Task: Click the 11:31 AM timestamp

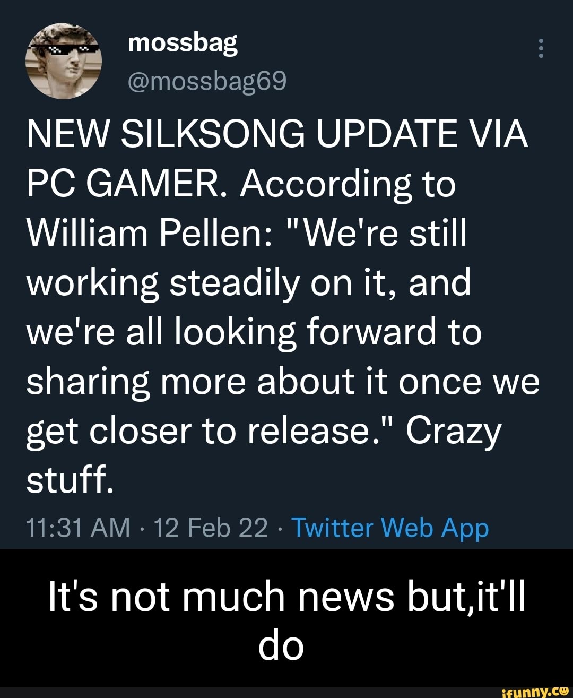Action: pyautogui.click(x=78, y=528)
